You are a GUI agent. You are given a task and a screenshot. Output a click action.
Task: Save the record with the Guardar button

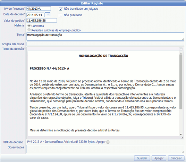pos(142,158)
